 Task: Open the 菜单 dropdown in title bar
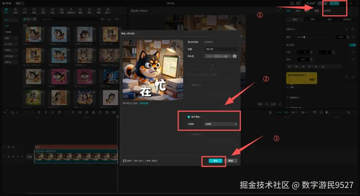pos(20,3)
